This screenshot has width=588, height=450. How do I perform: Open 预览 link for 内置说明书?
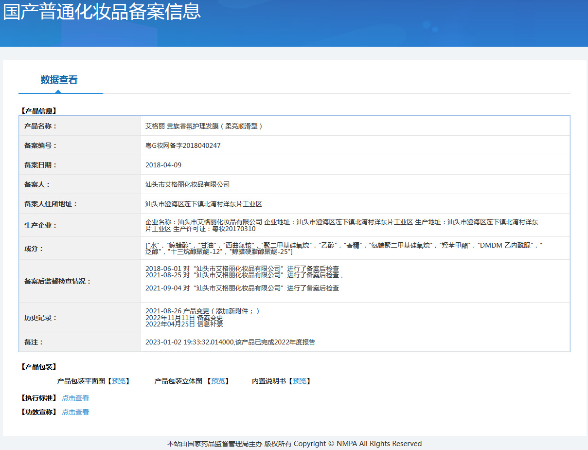[300, 381]
